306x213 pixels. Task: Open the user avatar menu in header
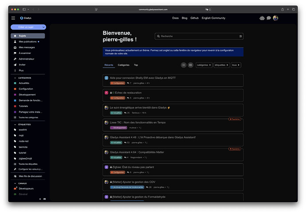pyautogui.click(x=275, y=18)
